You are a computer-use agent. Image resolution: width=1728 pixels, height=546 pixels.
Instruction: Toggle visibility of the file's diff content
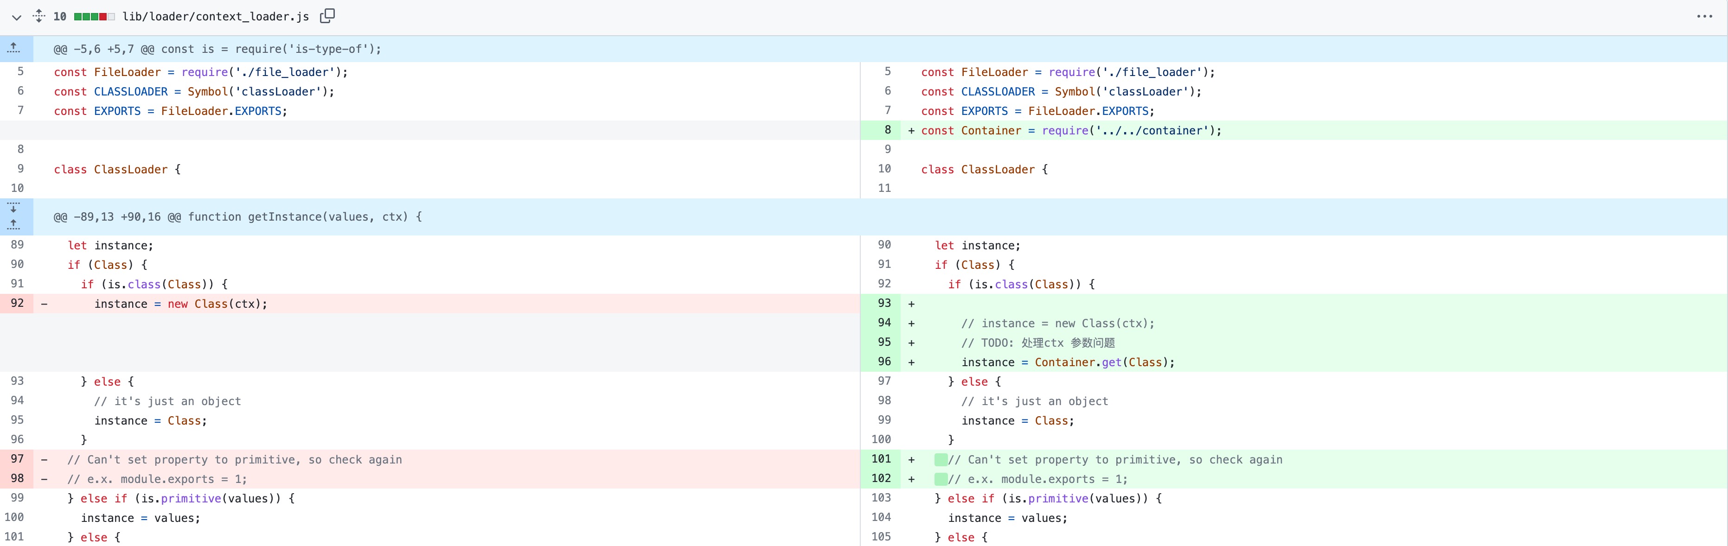pos(16,18)
